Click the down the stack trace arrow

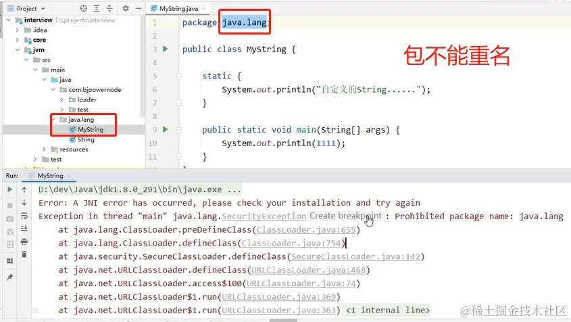pyautogui.click(x=24, y=202)
